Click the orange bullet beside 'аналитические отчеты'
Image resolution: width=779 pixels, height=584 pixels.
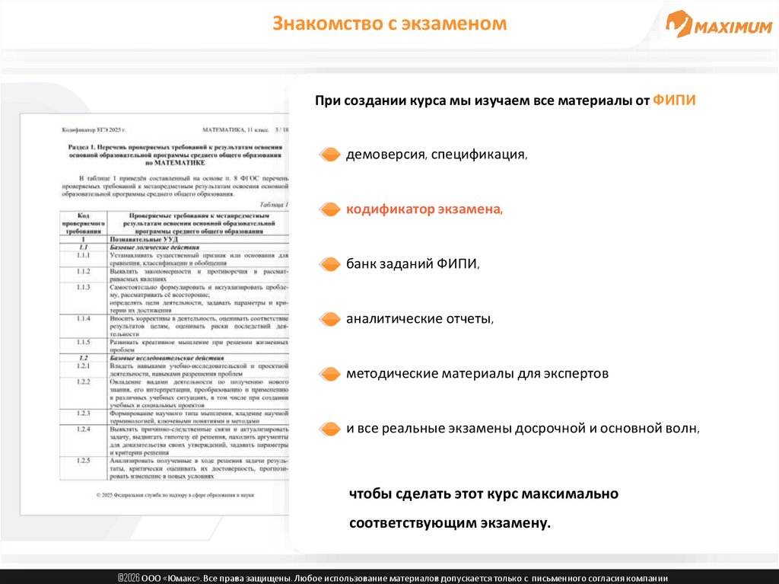click(x=329, y=319)
